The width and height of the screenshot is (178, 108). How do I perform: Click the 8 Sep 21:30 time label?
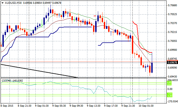[25, 106]
